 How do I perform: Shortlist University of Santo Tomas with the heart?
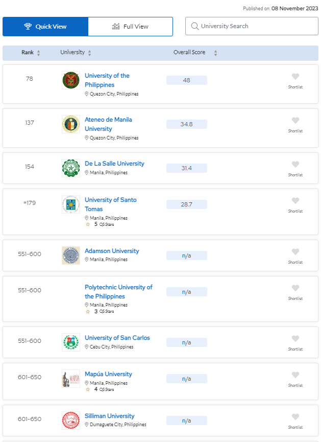tap(295, 201)
